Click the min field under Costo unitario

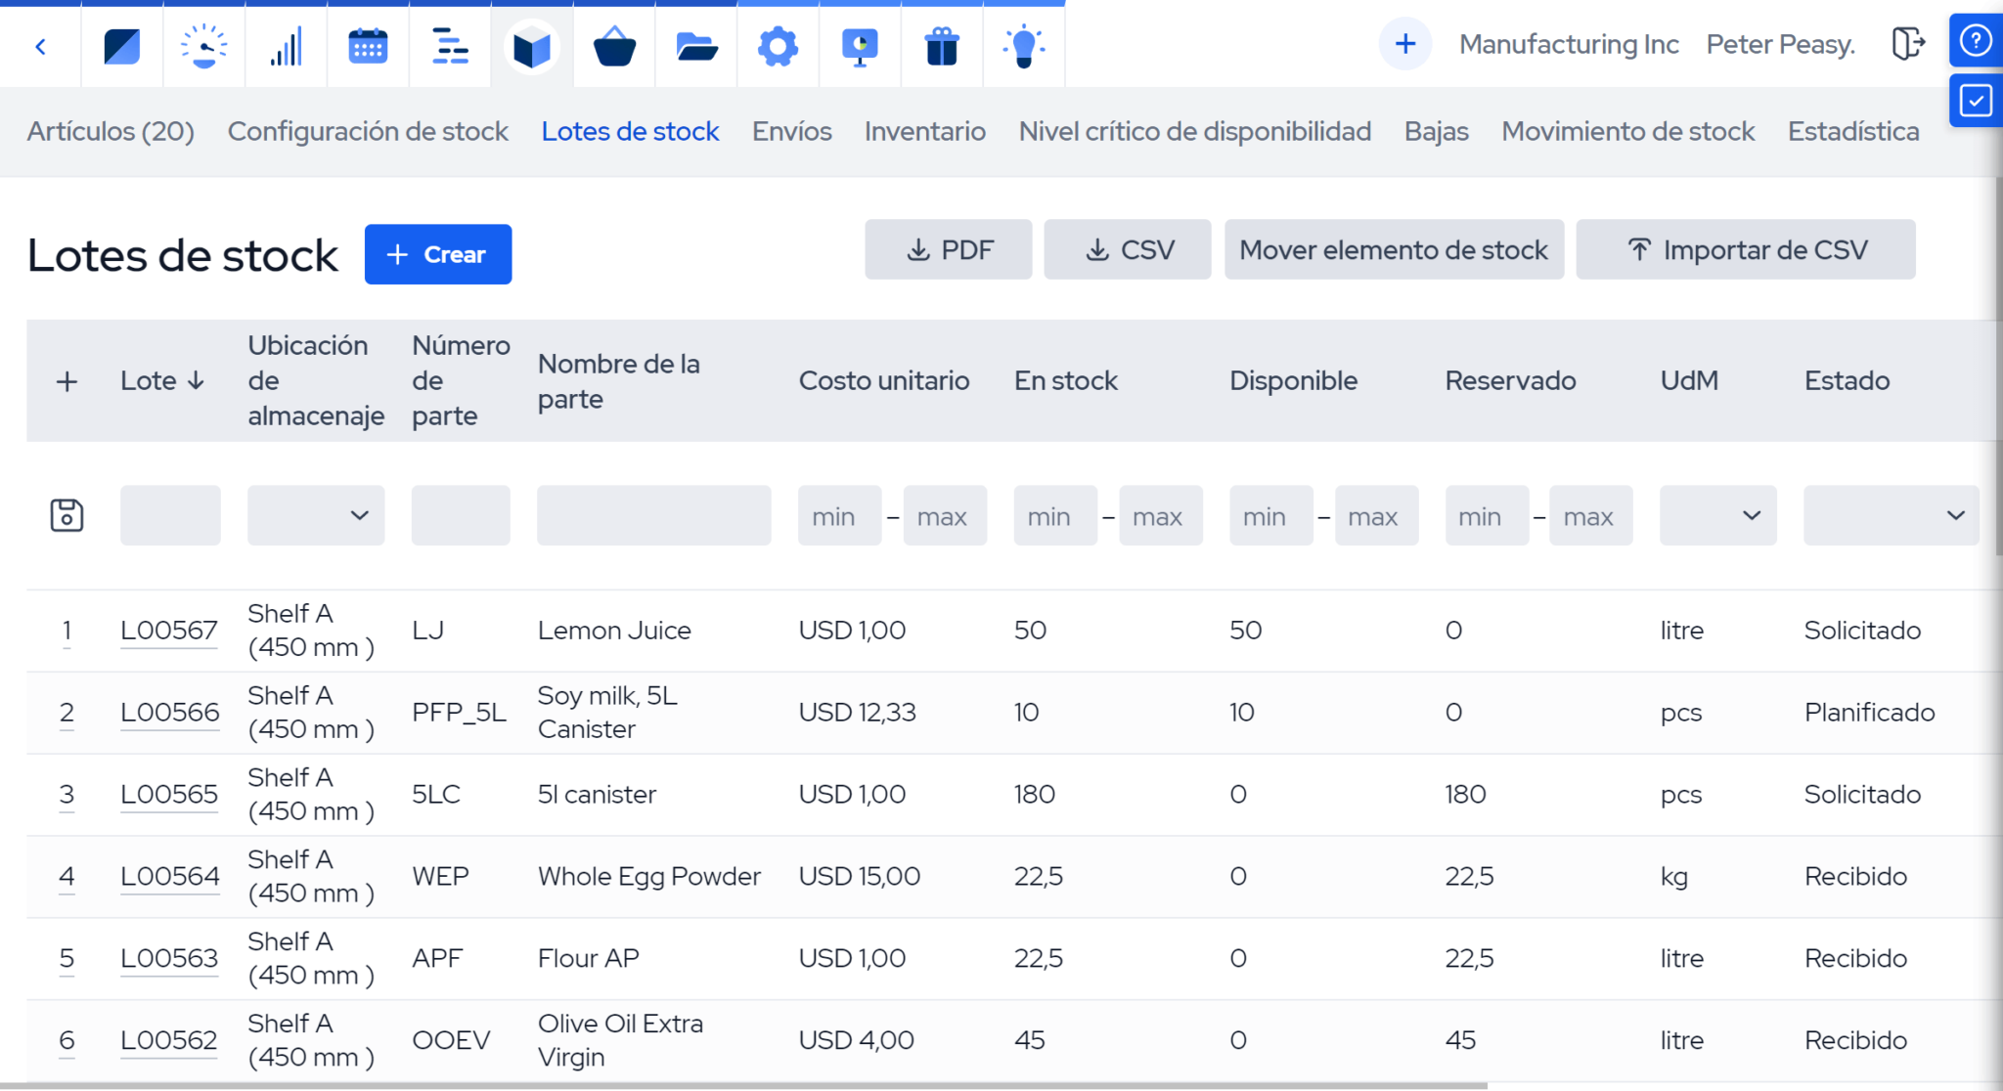pos(837,515)
